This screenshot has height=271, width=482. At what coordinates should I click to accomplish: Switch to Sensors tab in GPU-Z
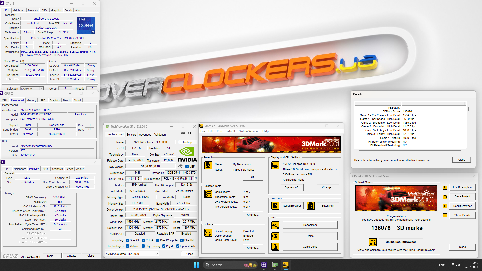[x=131, y=135]
